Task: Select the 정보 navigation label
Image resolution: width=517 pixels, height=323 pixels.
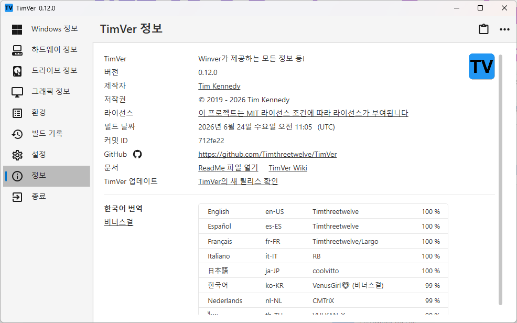Action: coord(39,175)
